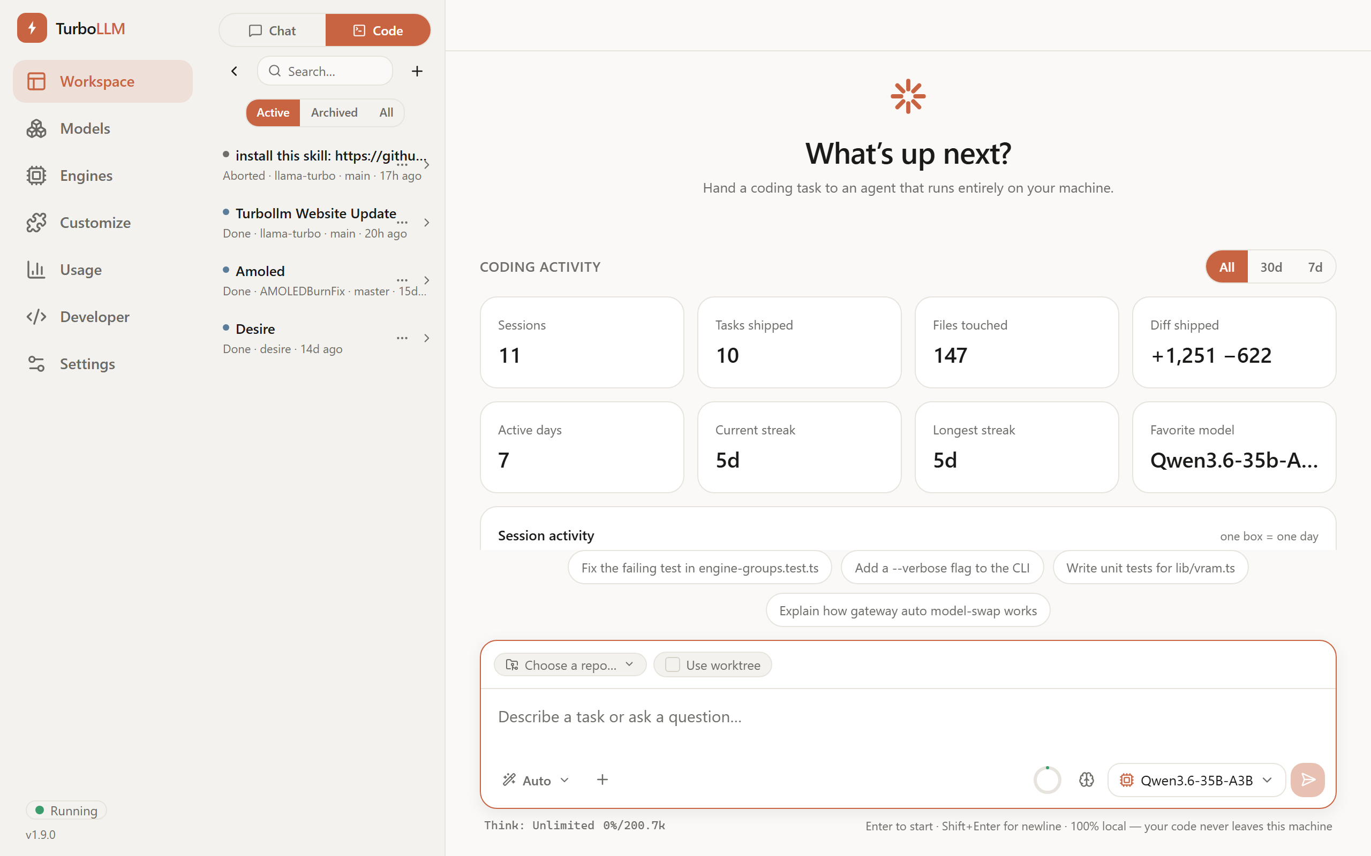
Task: Click the Running status indicator
Action: (x=66, y=810)
